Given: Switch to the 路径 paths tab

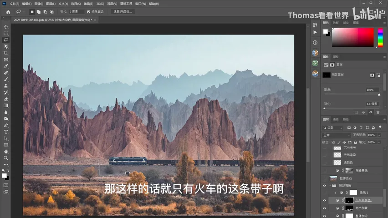Looking at the screenshot, I should [346, 119].
